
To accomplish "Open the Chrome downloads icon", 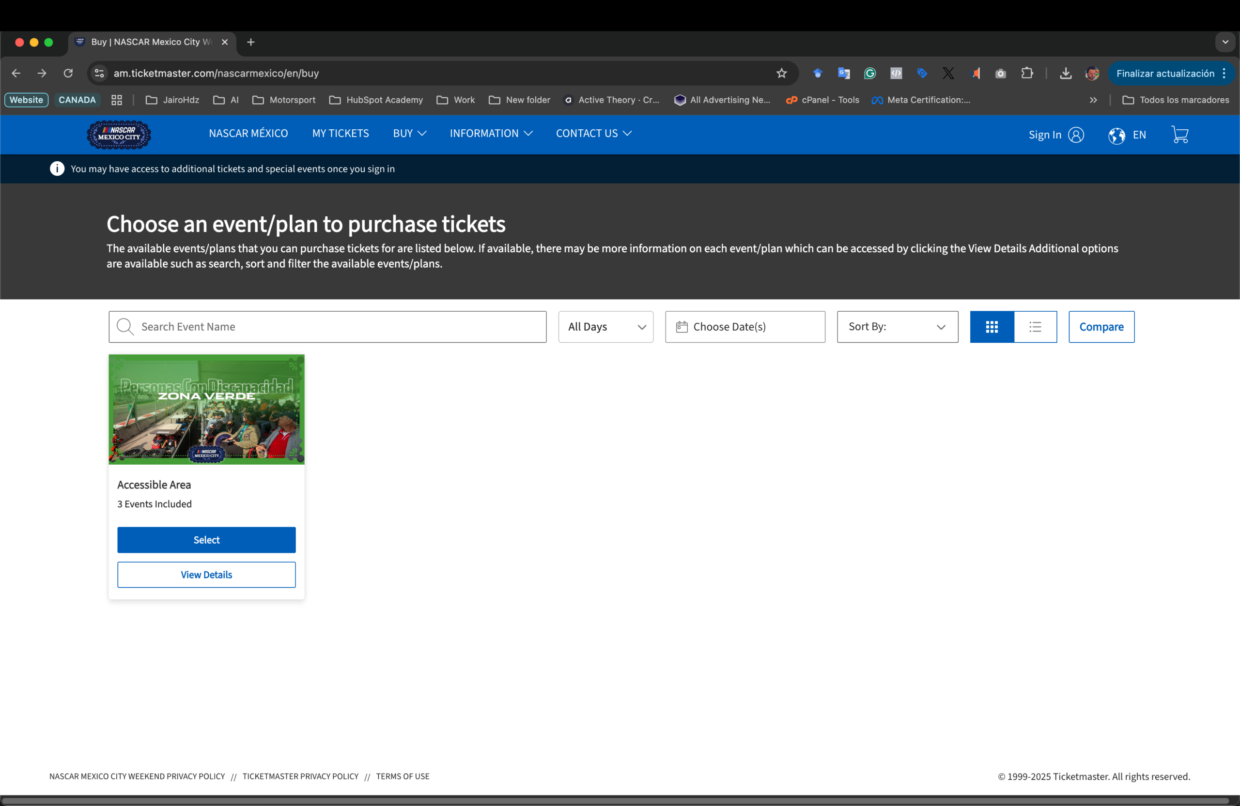I will point(1066,74).
